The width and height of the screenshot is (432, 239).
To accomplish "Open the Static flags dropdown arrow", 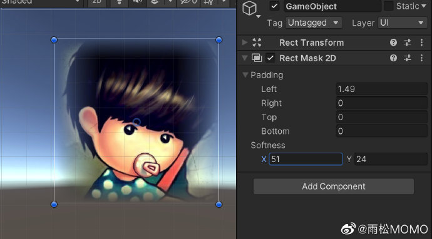I will coord(424,6).
